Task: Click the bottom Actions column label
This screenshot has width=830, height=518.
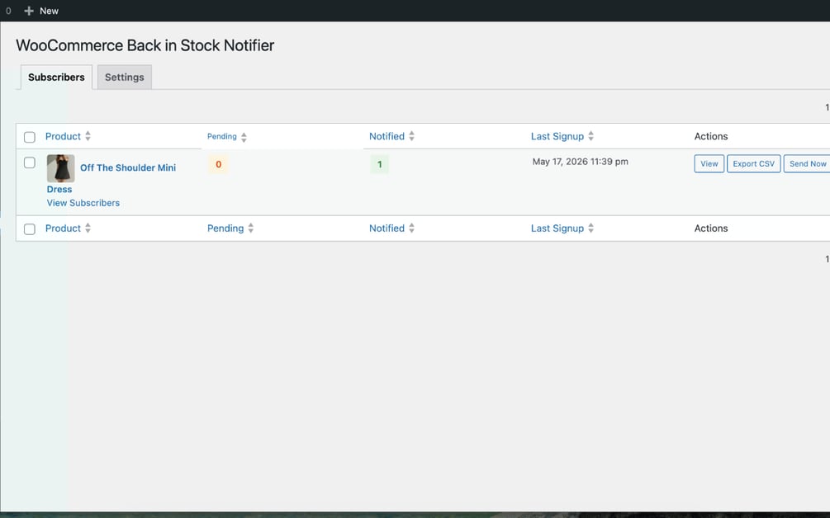Action: click(711, 228)
